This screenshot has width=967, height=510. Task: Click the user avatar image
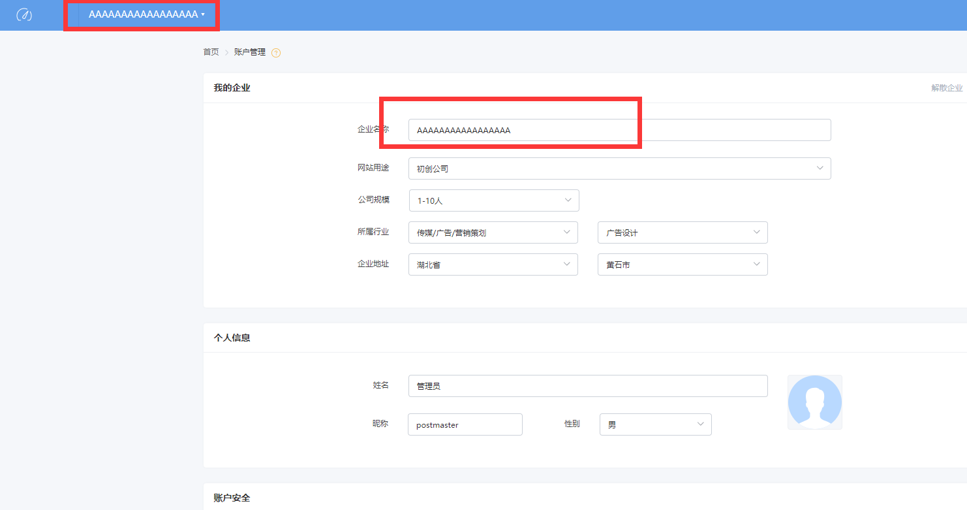[x=814, y=402]
